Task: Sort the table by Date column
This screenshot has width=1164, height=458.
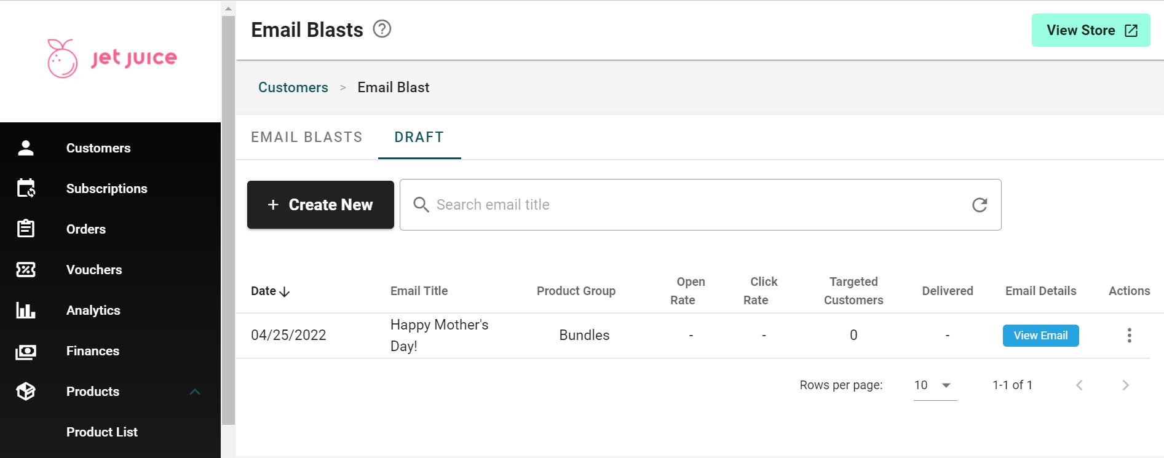Action: 270,291
